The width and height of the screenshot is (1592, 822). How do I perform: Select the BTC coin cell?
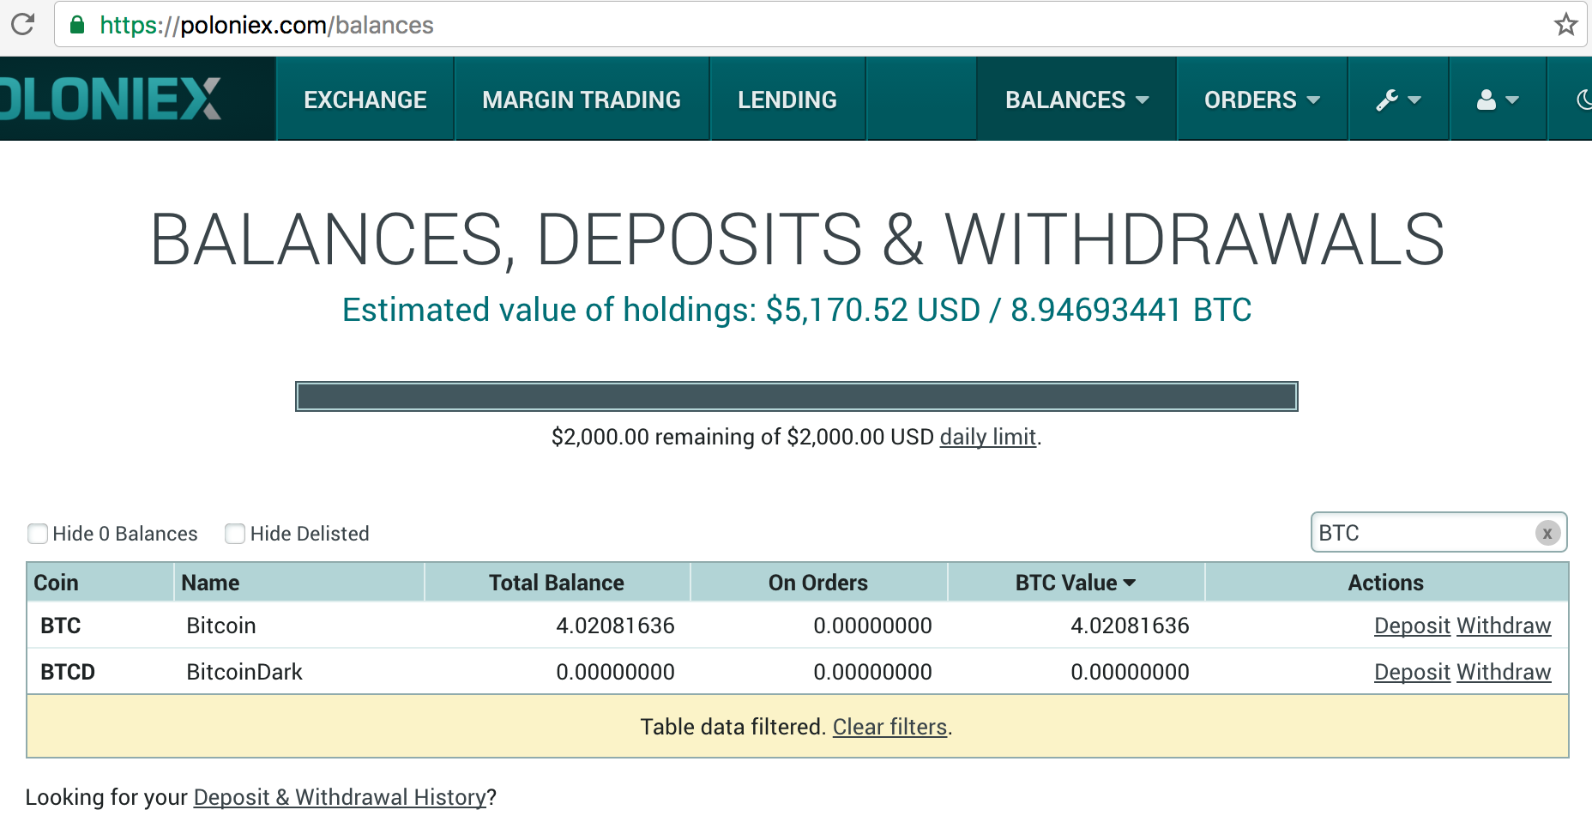click(61, 626)
